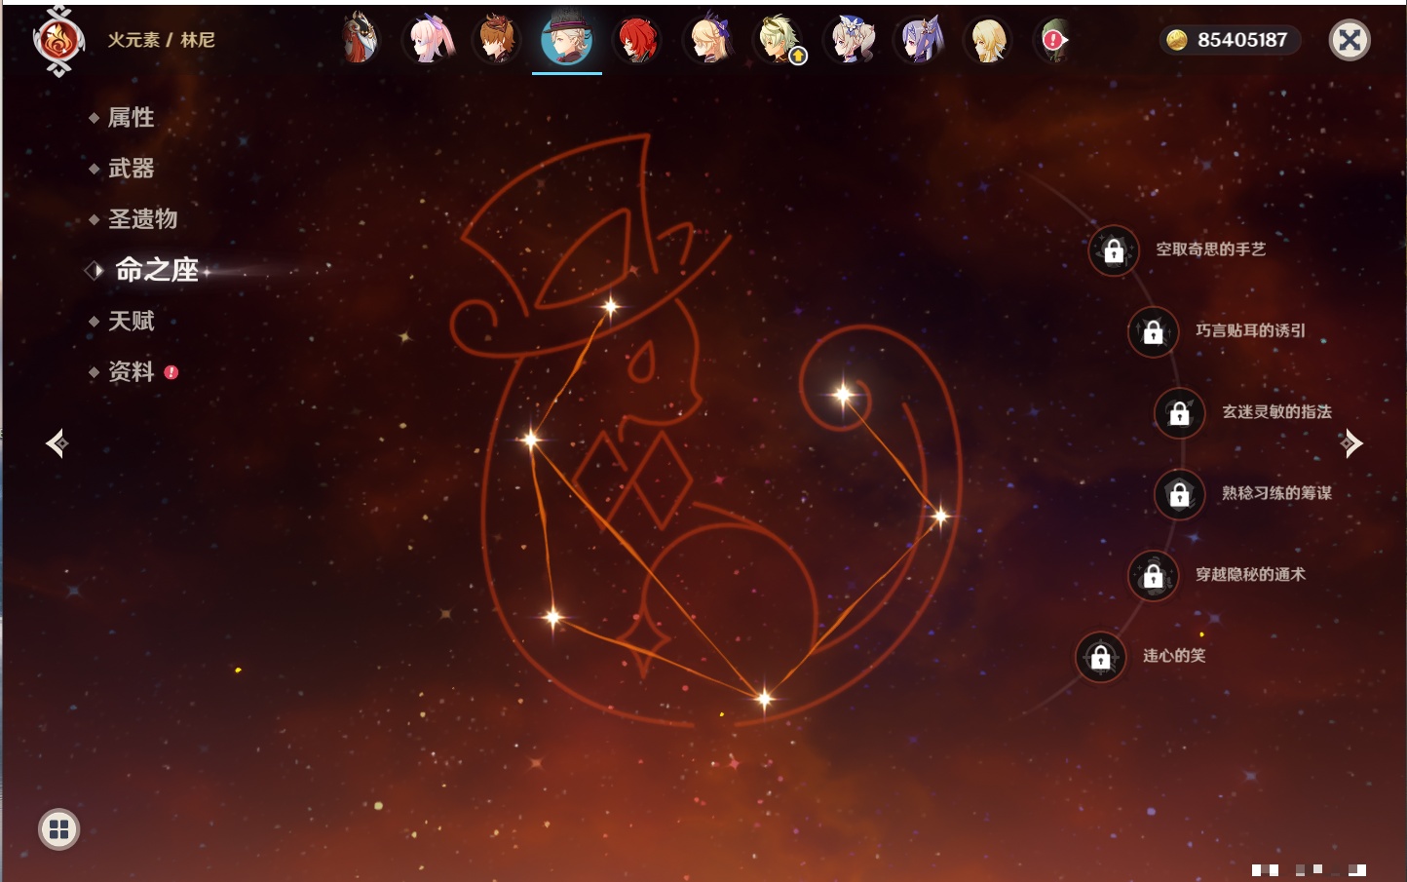Select the masked red-haired character portrait
The width and height of the screenshot is (1407, 882).
(x=359, y=39)
